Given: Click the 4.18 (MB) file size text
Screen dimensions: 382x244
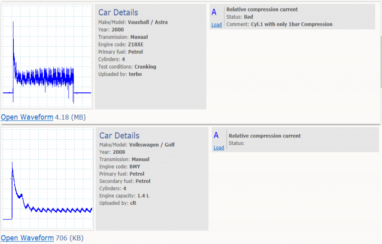Looking at the screenshot, I should (70, 117).
